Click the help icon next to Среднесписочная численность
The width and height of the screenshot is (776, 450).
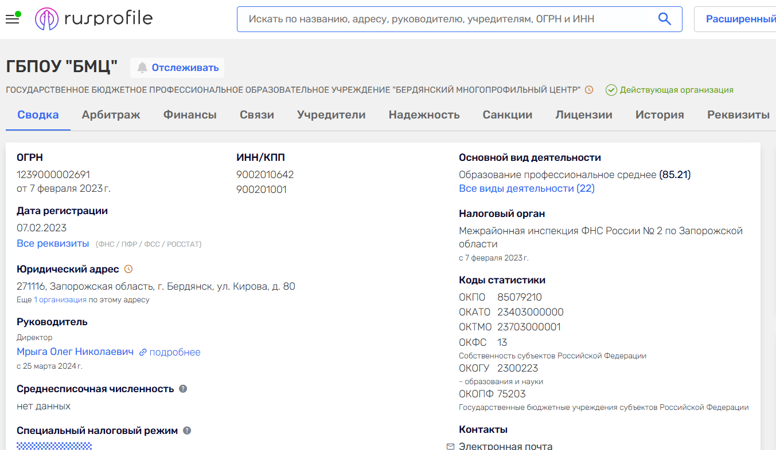(183, 389)
